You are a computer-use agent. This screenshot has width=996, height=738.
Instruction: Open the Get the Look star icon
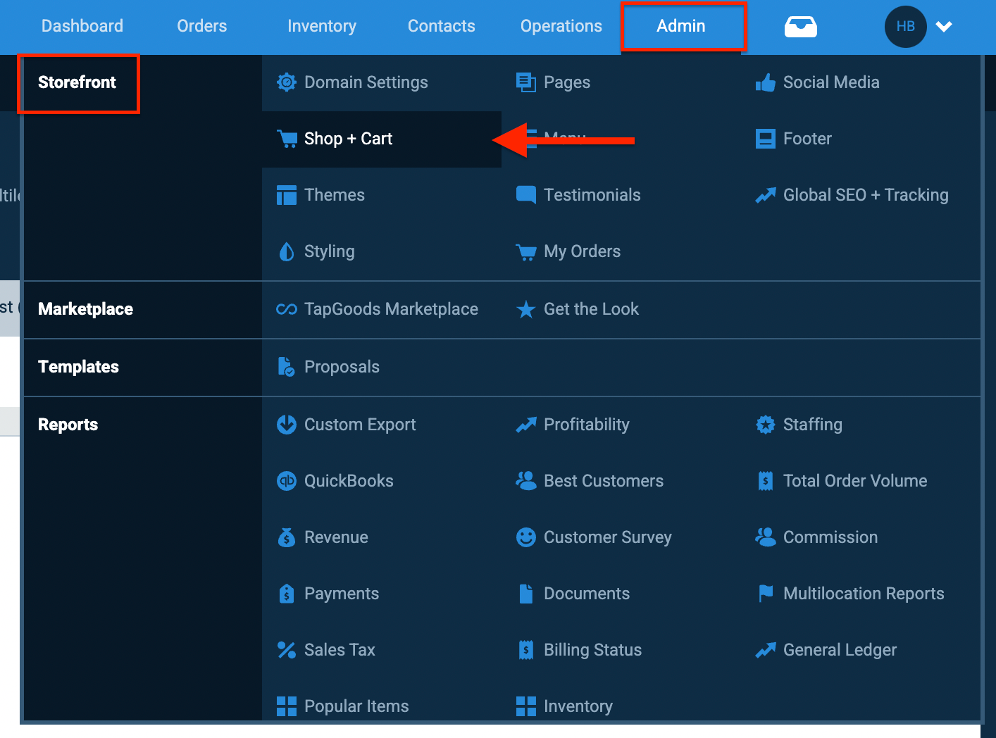coord(526,310)
